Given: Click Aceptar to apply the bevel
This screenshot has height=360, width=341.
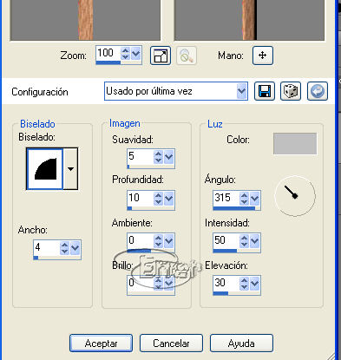Looking at the screenshot, I should [x=101, y=344].
